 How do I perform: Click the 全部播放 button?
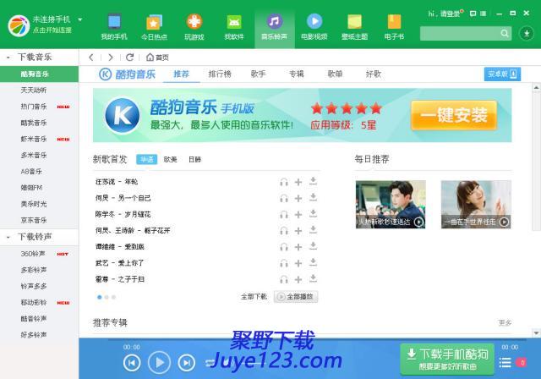tap(296, 297)
